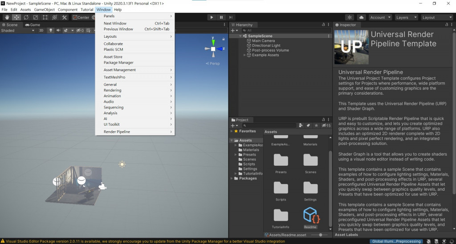Open the cloud services icon

361,17
